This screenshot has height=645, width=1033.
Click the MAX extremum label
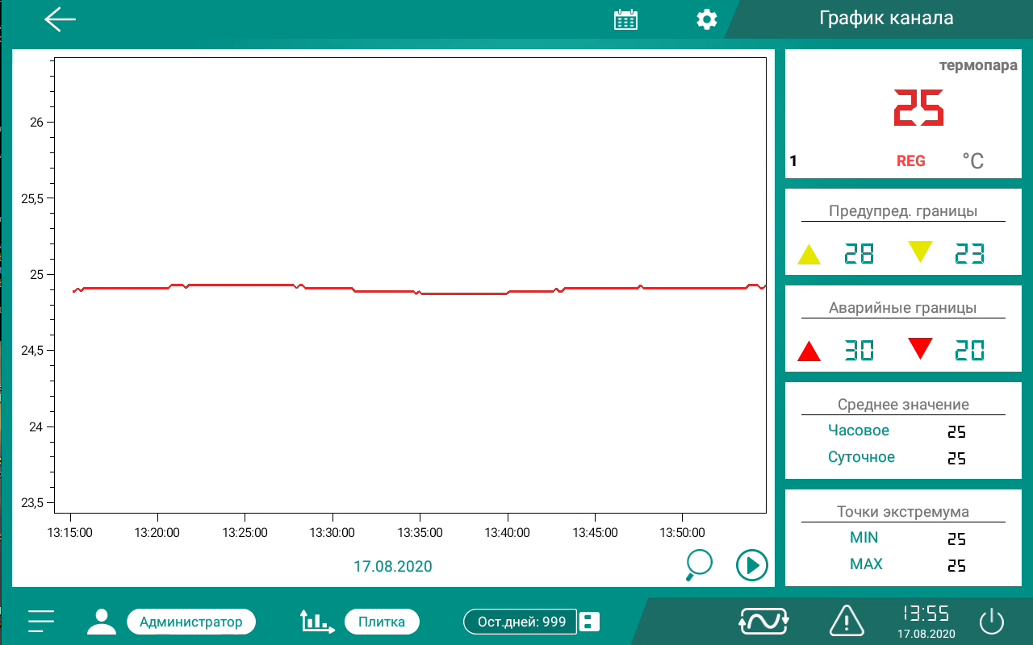click(x=866, y=564)
